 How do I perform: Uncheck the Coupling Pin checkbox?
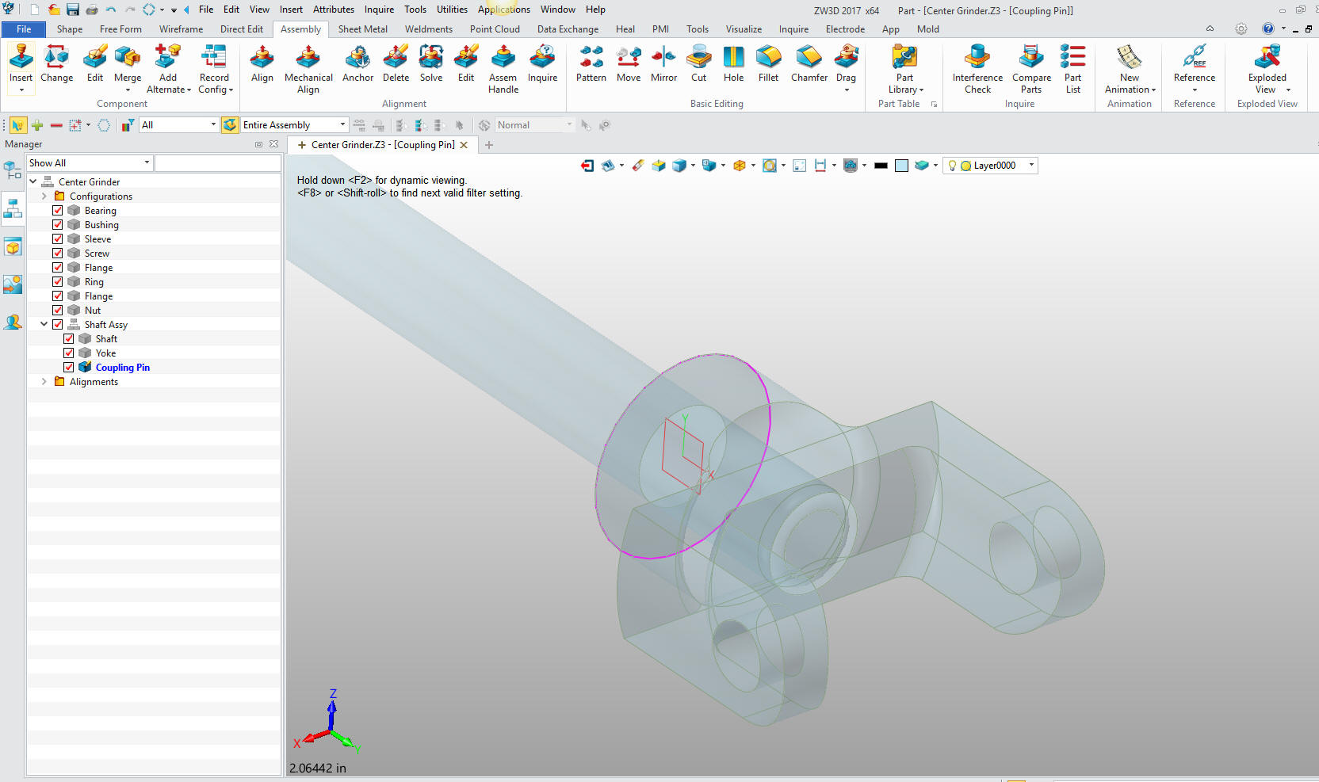coord(69,367)
